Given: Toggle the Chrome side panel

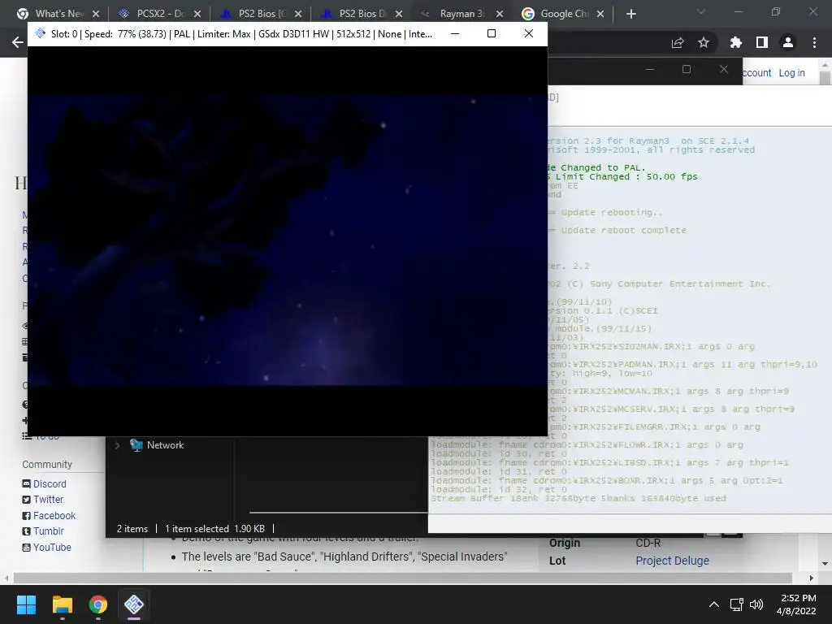Looking at the screenshot, I should pyautogui.click(x=762, y=42).
